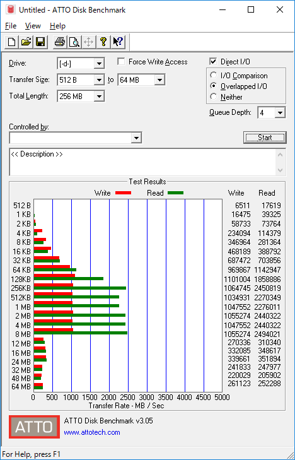Click the write value 261123
The width and height of the screenshot is (295, 460).
pos(239,384)
